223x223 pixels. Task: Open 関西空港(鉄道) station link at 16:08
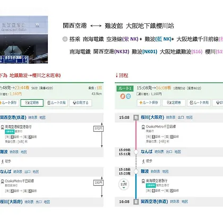[155, 201]
